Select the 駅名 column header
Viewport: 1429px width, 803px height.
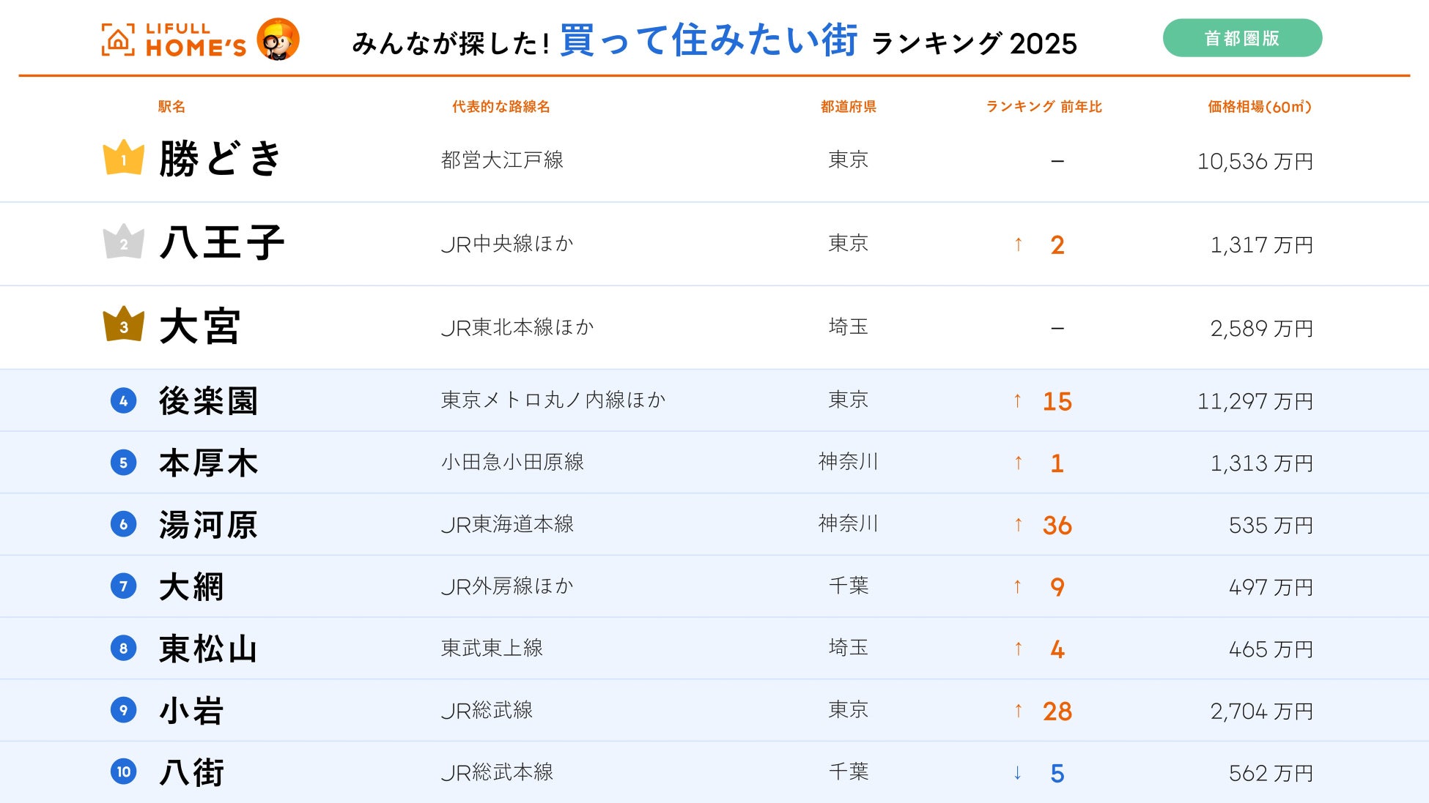tap(171, 107)
